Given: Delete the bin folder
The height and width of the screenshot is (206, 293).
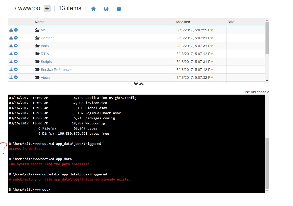Looking at the screenshot, I should coord(16,30).
